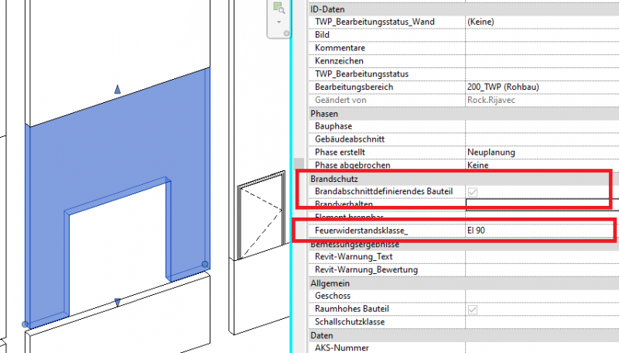Click the wall's lower-left endpoint drag dot
This screenshot has height=353, width=619.
(26, 324)
